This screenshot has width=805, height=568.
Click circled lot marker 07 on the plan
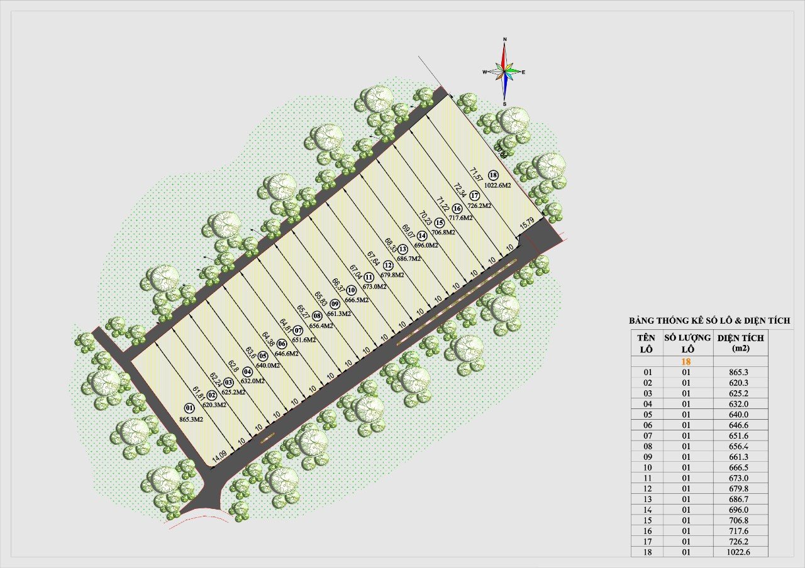[298, 331]
